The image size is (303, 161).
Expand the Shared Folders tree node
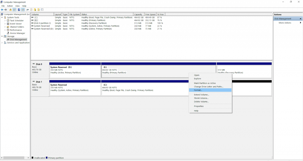[5, 27]
